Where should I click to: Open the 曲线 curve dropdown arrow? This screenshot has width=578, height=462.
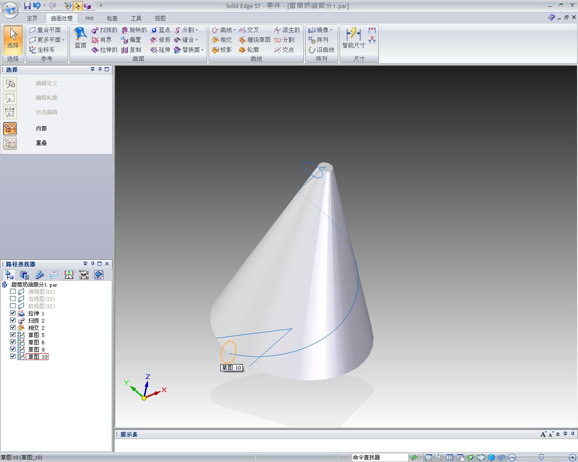(x=234, y=30)
